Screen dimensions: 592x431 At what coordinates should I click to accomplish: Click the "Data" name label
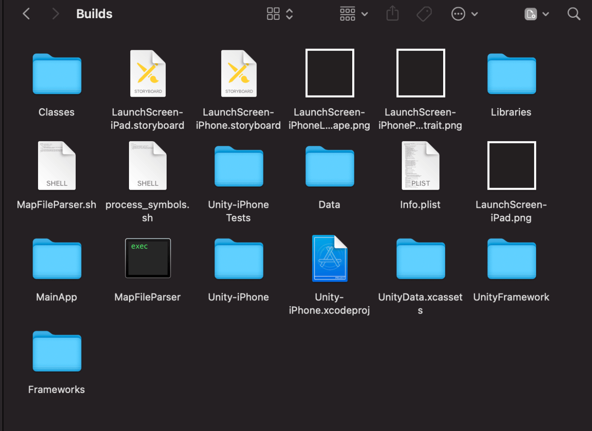(x=329, y=205)
